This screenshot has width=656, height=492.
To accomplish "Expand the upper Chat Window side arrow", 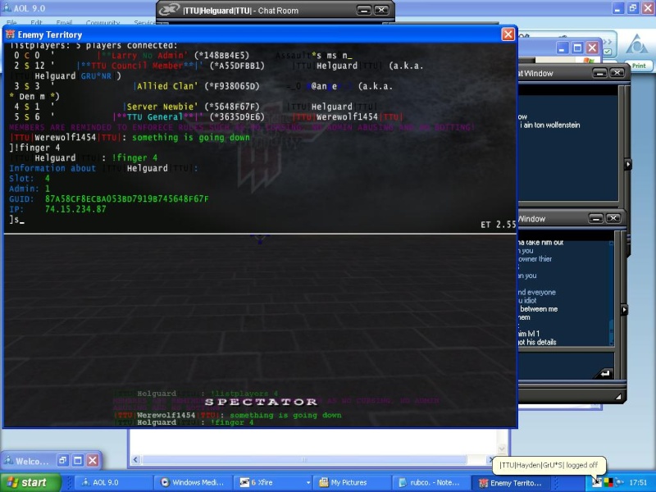I will (x=627, y=165).
